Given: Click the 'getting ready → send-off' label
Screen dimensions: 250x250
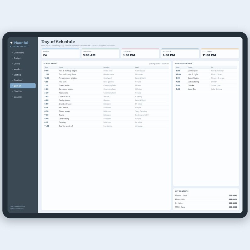Looking at the screenshot, I should [x=159, y=64].
